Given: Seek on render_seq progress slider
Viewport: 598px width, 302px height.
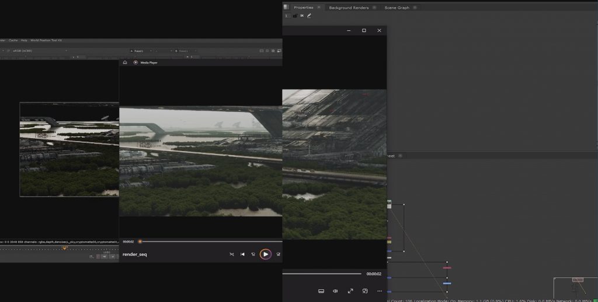Looking at the screenshot, I should (x=210, y=241).
